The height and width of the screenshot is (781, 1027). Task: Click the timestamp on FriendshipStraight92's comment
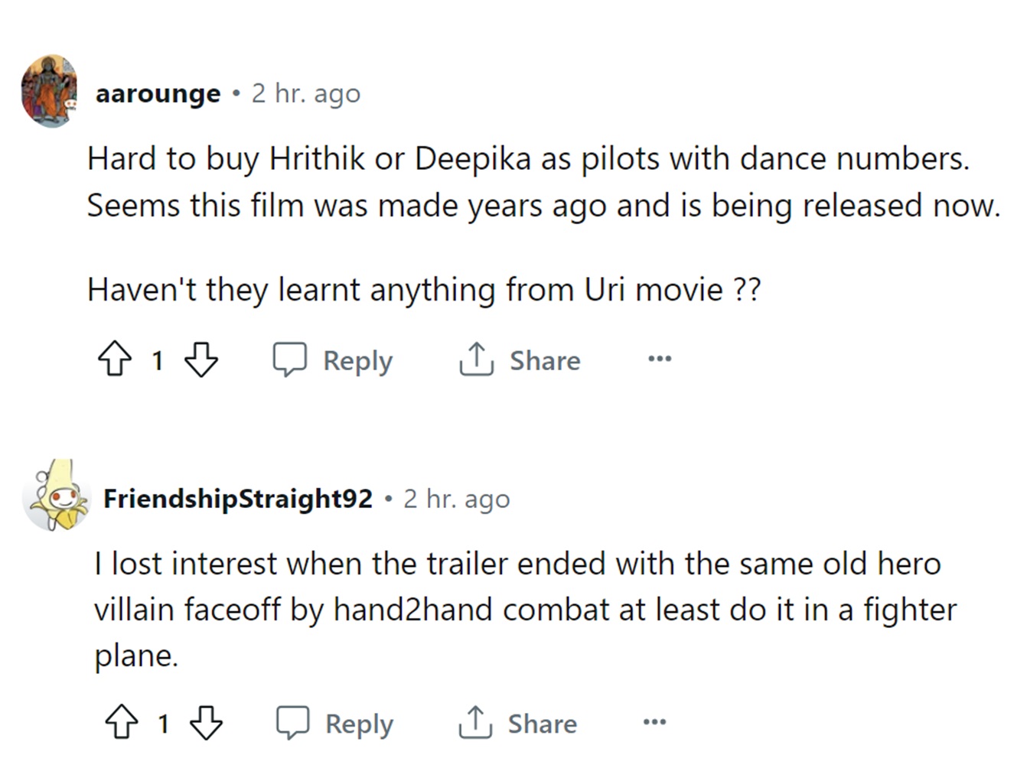pos(456,499)
